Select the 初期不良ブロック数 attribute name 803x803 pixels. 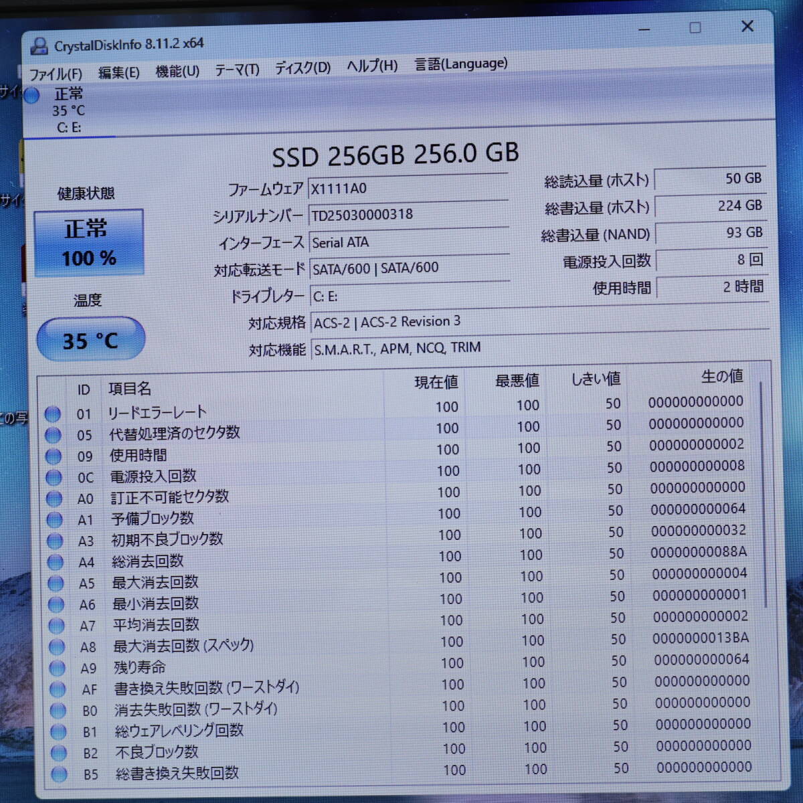point(167,539)
